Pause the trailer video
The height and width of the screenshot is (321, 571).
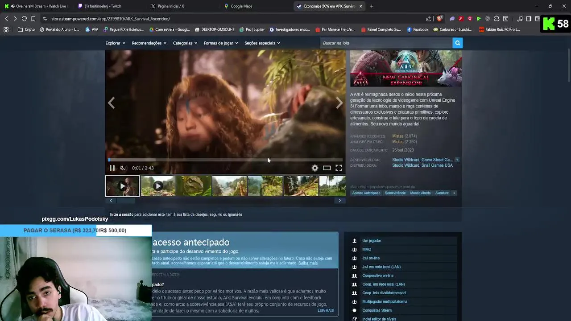pos(112,168)
